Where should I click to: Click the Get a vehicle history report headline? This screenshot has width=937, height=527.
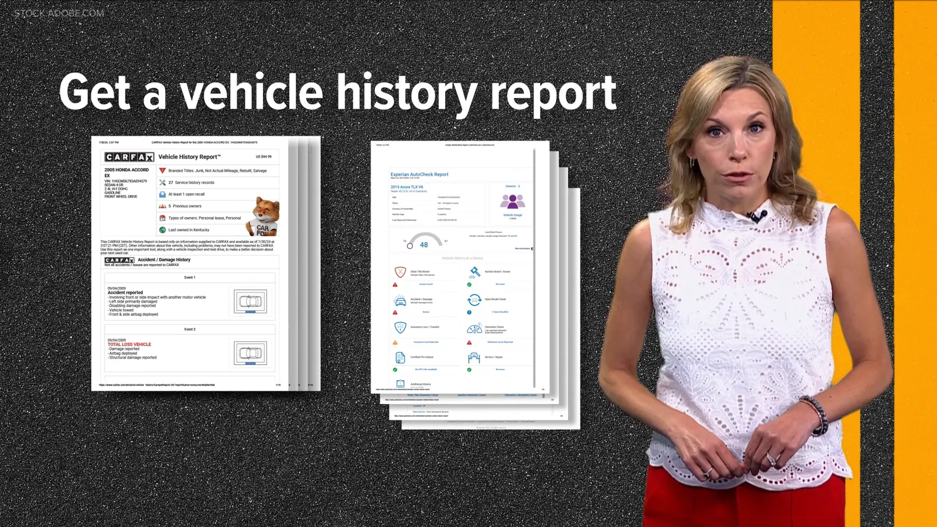click(x=338, y=93)
